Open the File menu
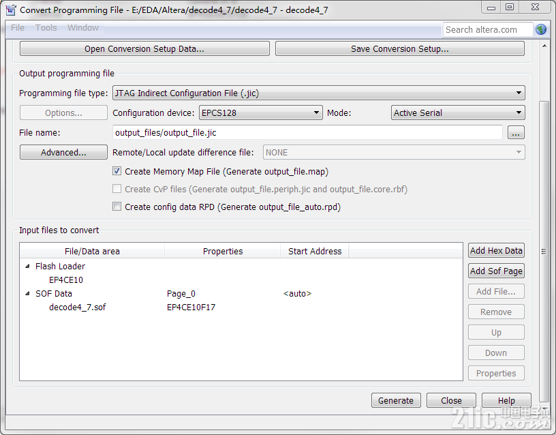 (18, 28)
